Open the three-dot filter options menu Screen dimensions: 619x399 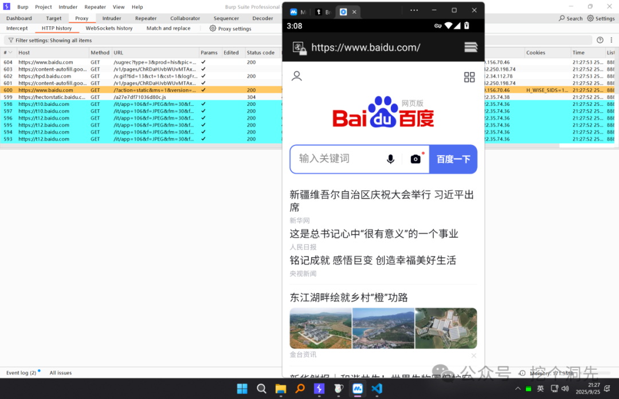pyautogui.click(x=611, y=40)
